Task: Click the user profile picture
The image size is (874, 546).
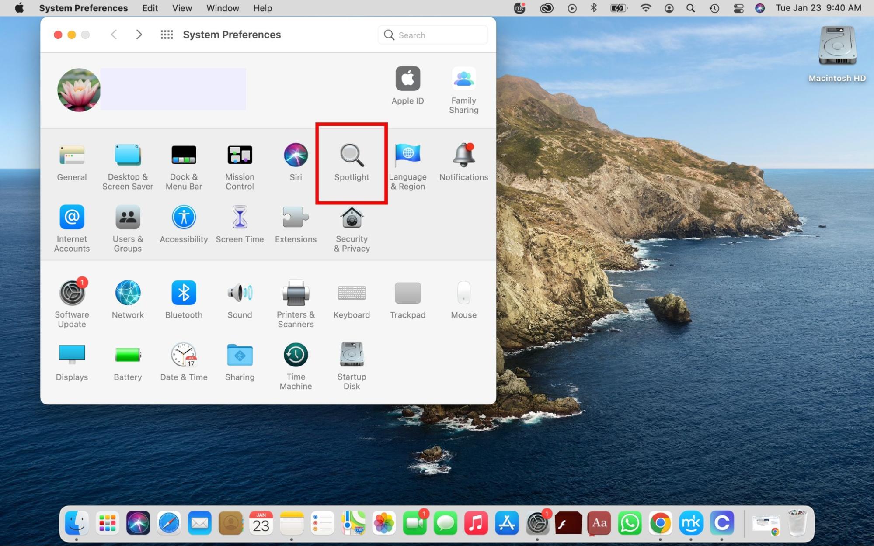Action: (x=79, y=90)
